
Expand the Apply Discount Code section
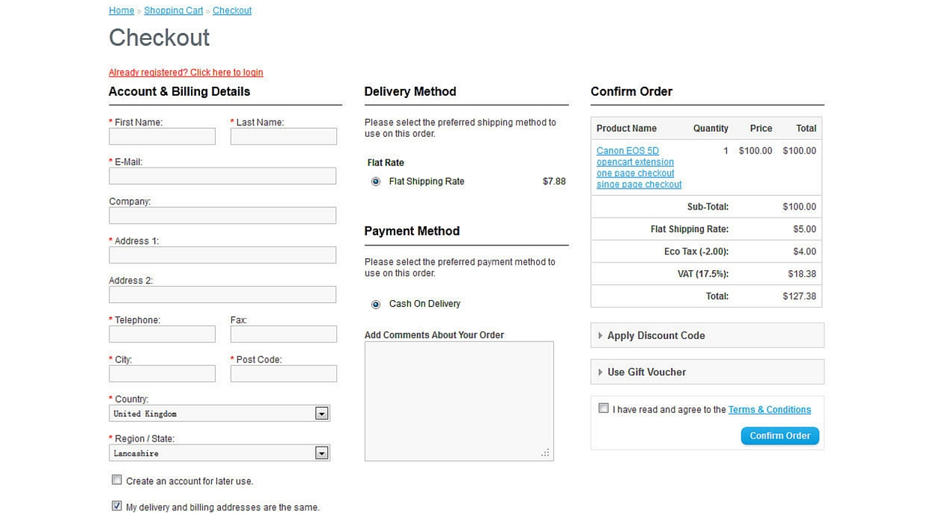655,336
